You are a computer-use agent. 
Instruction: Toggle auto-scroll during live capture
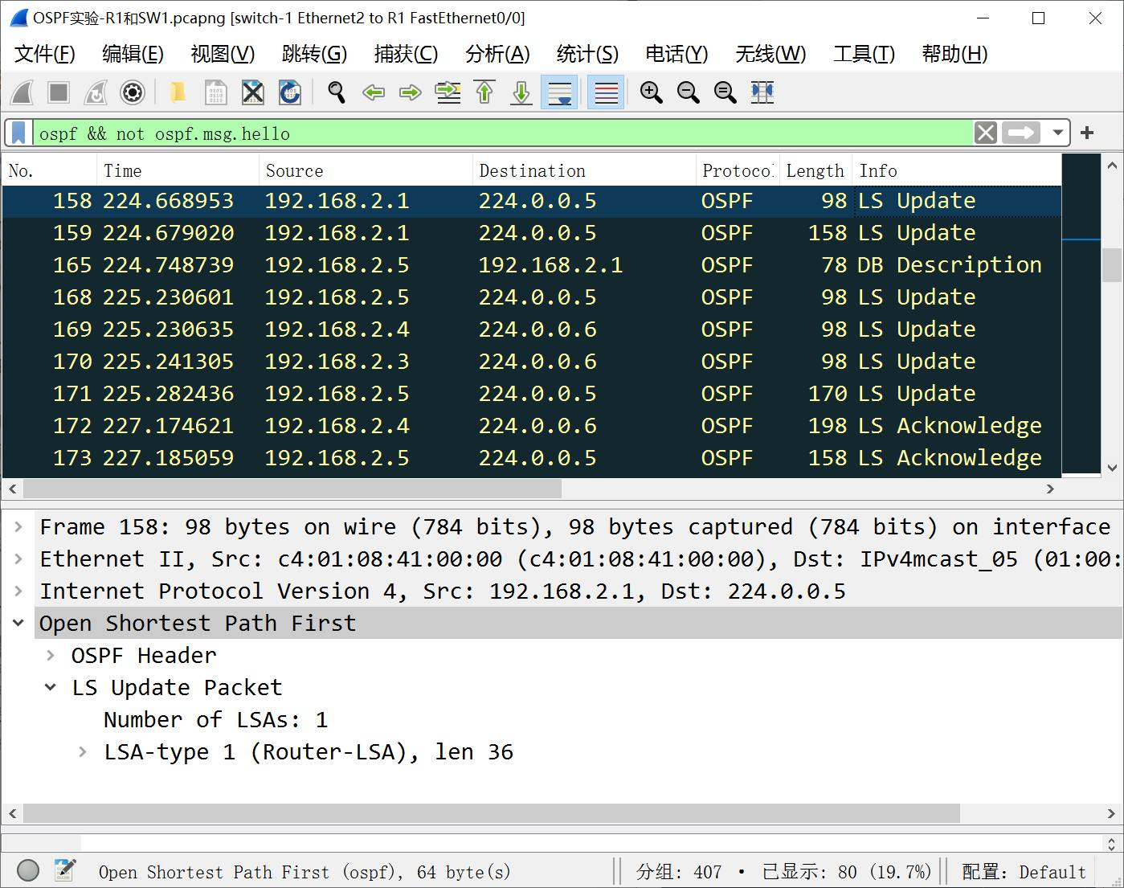tap(559, 93)
